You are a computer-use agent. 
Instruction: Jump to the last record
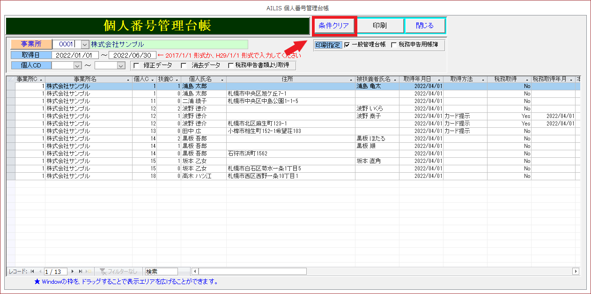tap(81, 271)
